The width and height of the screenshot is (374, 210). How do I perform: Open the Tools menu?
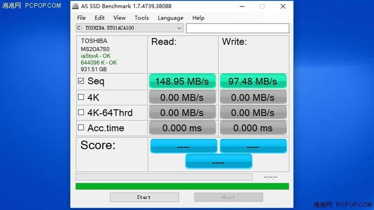point(142,18)
